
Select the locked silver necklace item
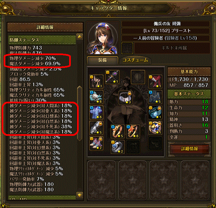(x=126, y=97)
